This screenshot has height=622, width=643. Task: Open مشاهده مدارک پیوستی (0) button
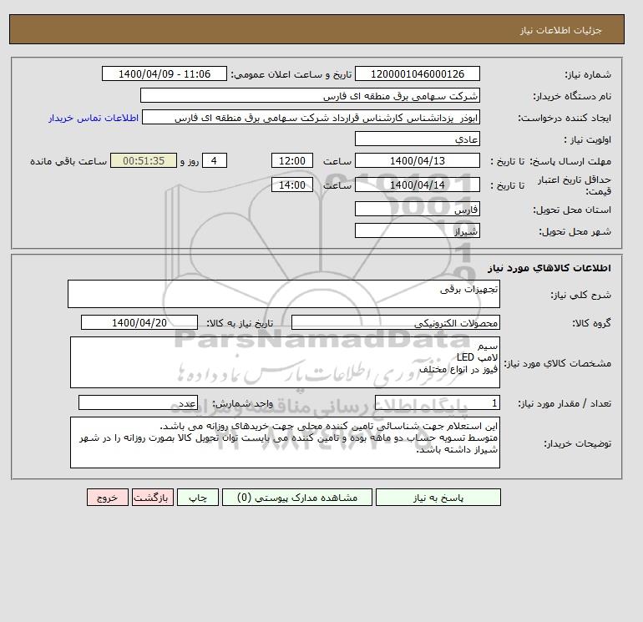click(297, 497)
